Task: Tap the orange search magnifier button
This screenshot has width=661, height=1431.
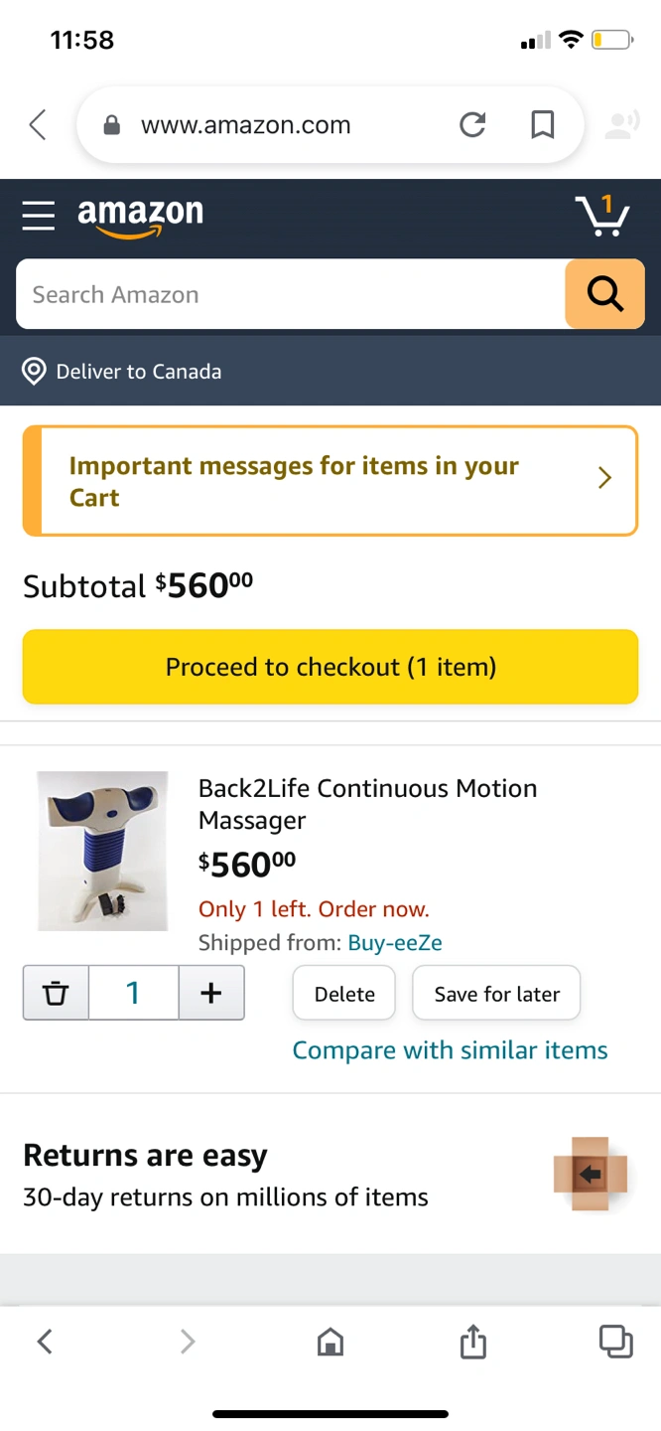Action: [x=604, y=294]
